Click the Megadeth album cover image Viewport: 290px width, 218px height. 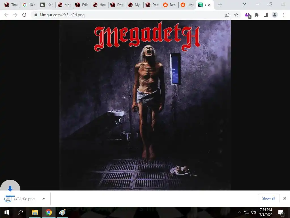145,105
